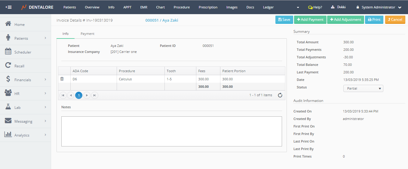This screenshot has width=408, height=169.
Task: Collapse sidebar using the hamburger menu icon
Action: click(x=9, y=7)
